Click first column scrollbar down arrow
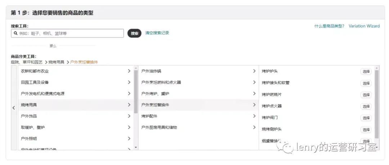The image size is (389, 165). click(136, 147)
